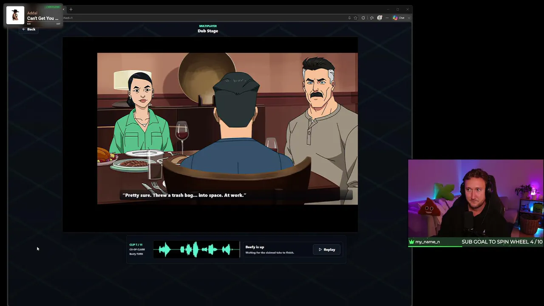The image size is (544, 306).
Task: Open the browser extensions icon
Action: click(363, 18)
